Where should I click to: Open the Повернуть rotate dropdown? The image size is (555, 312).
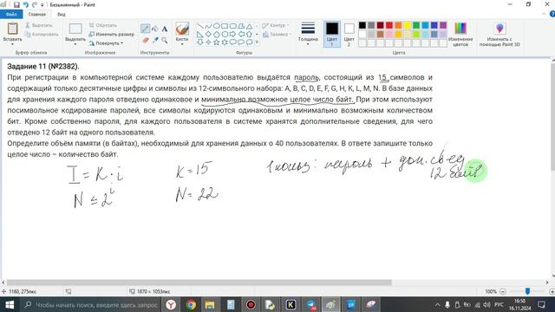pyautogui.click(x=121, y=43)
